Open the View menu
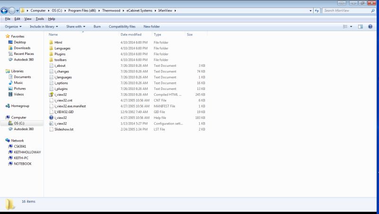379x214 pixels. point(28,19)
